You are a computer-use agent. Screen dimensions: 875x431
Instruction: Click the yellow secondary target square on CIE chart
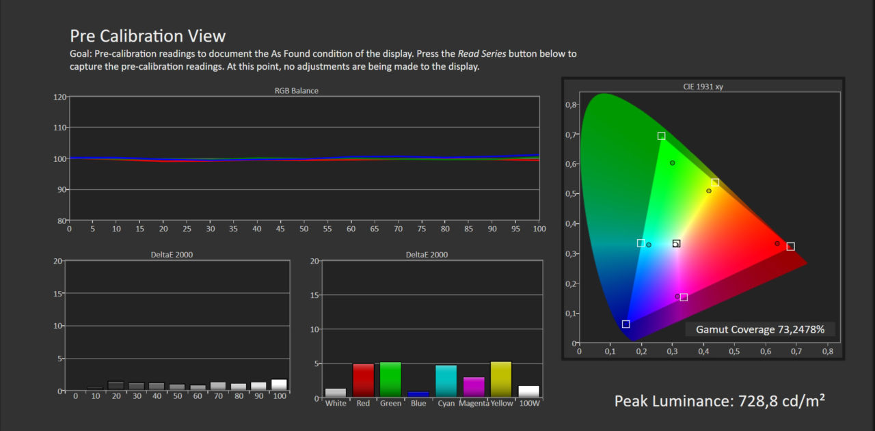coord(715,182)
